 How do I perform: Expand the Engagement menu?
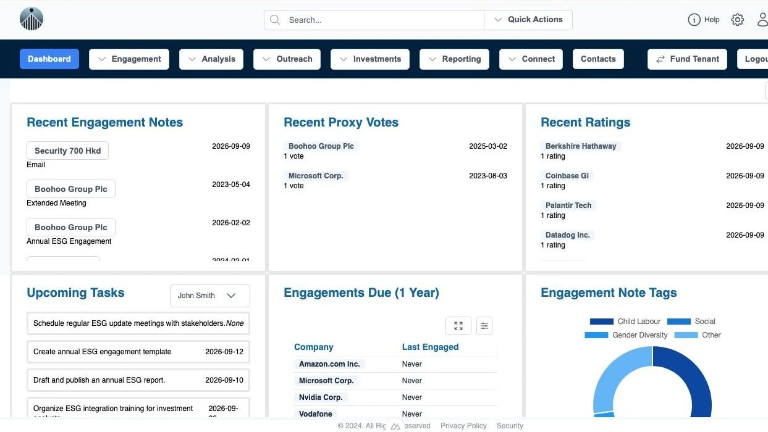(x=129, y=59)
